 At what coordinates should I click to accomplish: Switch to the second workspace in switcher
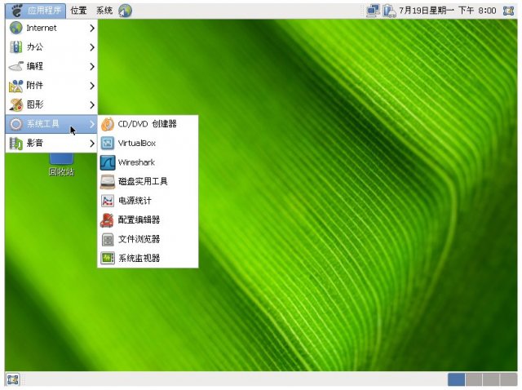click(x=473, y=379)
